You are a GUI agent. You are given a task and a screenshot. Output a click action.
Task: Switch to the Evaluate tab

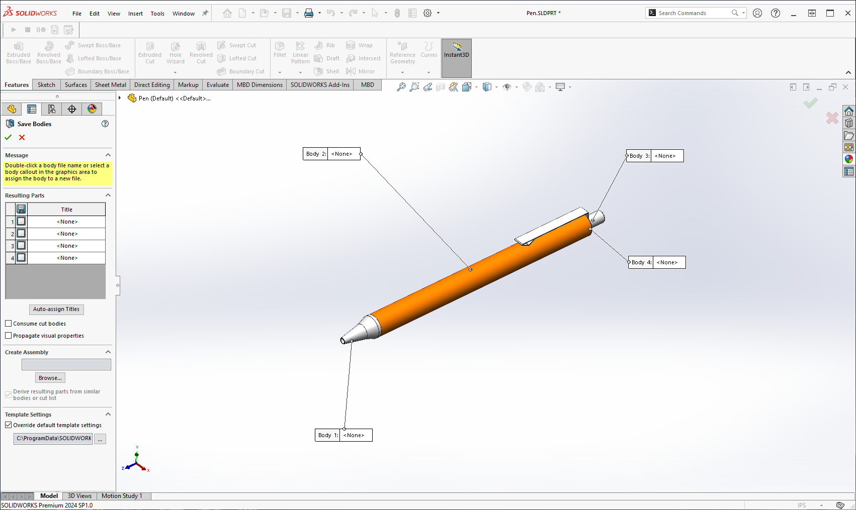click(218, 85)
